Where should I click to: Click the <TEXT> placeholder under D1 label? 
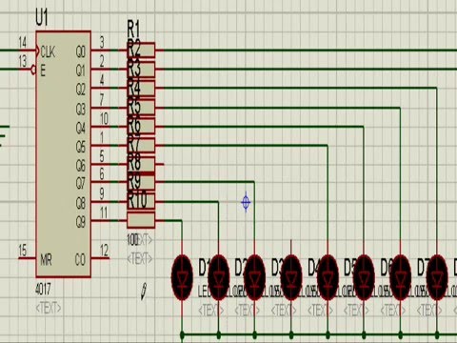[211, 310]
